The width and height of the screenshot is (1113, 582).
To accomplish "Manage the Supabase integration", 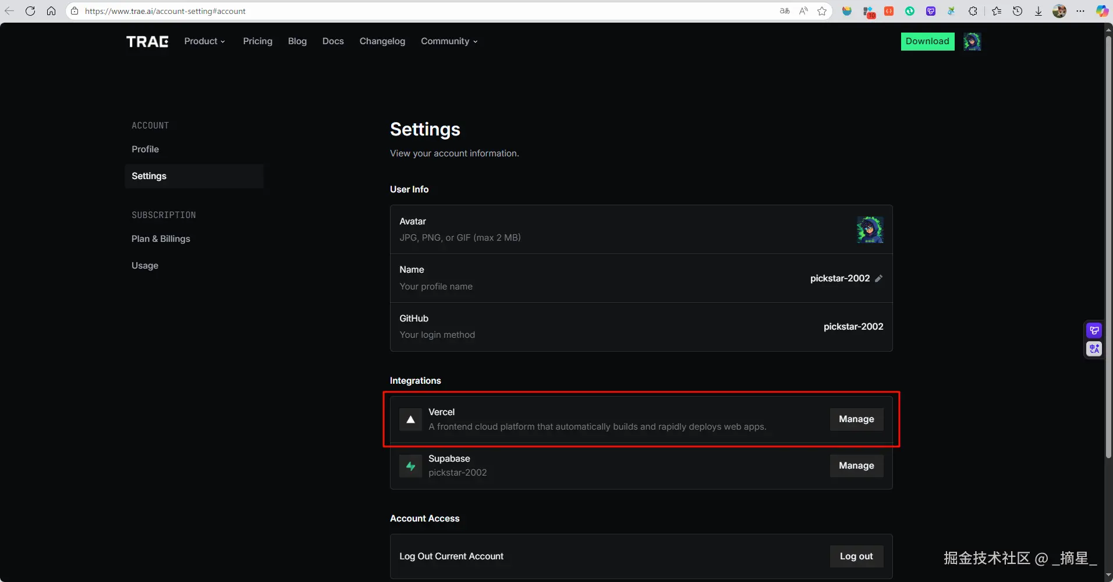I will [856, 466].
